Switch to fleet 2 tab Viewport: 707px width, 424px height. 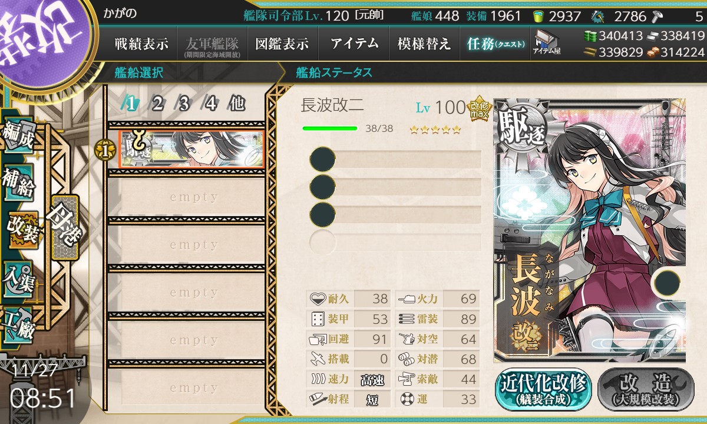click(x=158, y=104)
